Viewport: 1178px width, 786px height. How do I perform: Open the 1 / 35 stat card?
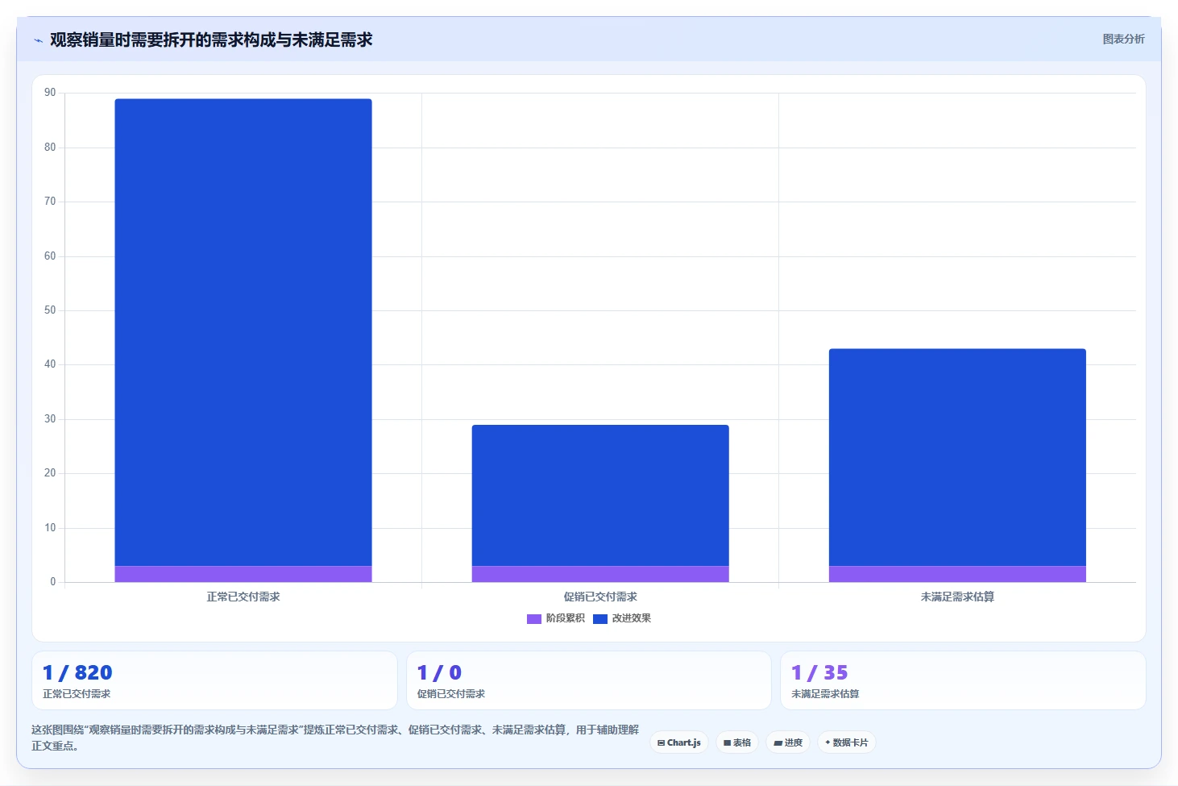point(963,680)
